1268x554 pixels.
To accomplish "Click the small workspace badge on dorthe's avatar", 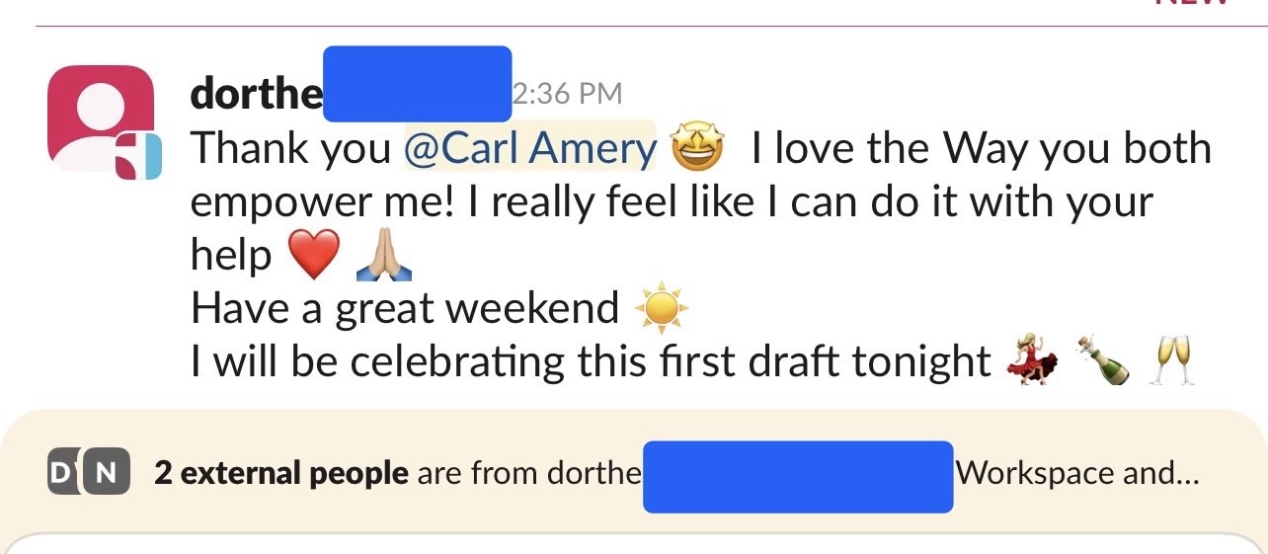I will pyautogui.click(x=140, y=158).
